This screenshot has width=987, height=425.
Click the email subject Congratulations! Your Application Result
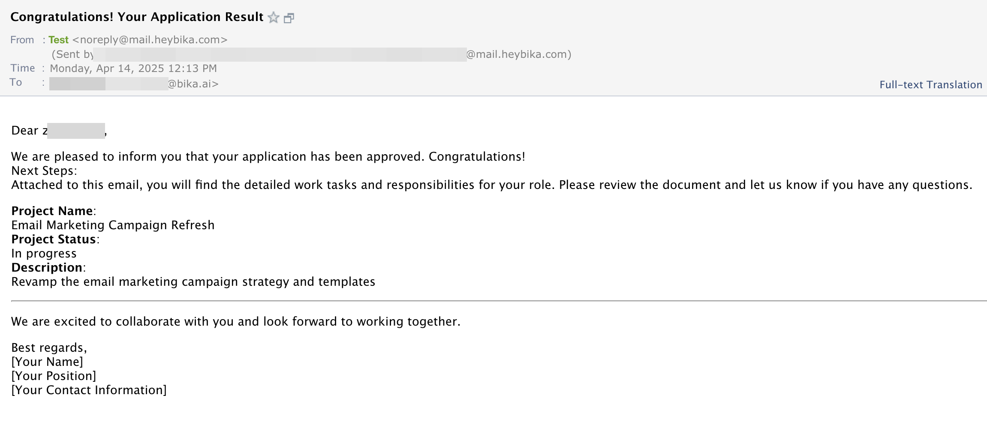(137, 17)
